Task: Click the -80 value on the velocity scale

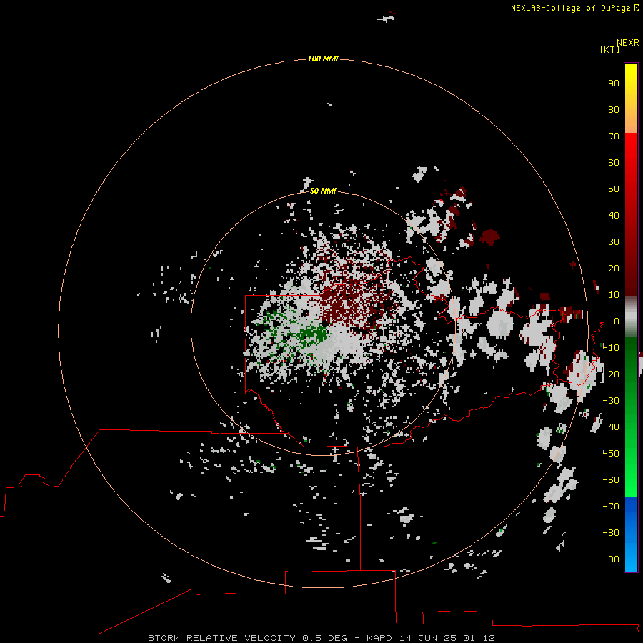Action: coord(611,533)
